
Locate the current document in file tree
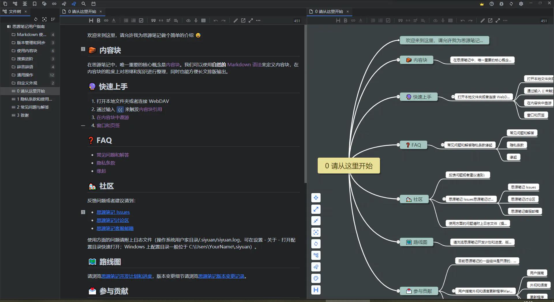(x=44, y=19)
